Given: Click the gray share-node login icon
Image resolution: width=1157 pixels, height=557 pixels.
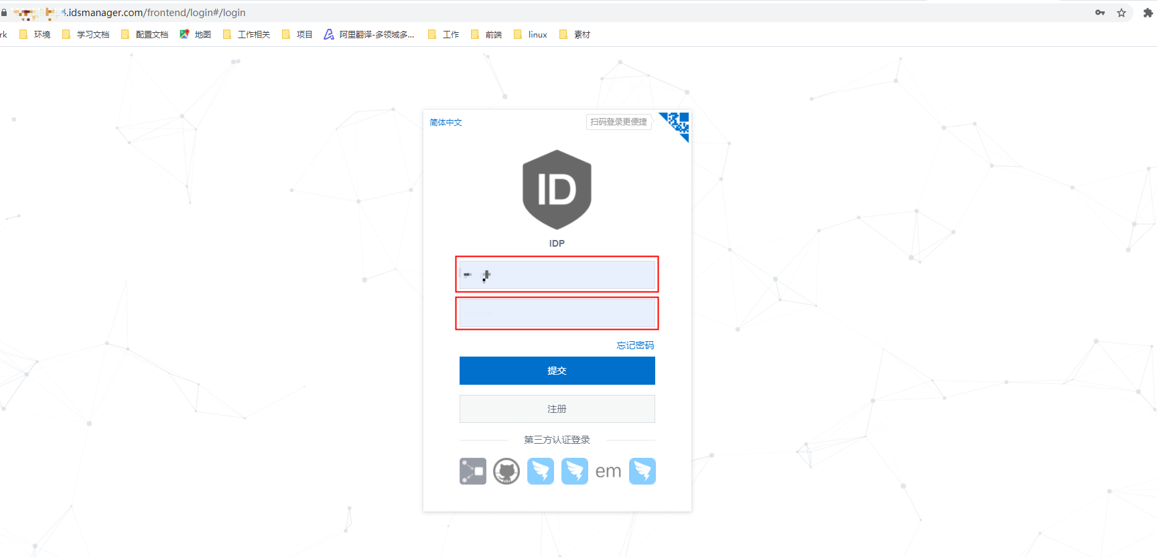Looking at the screenshot, I should (x=472, y=471).
